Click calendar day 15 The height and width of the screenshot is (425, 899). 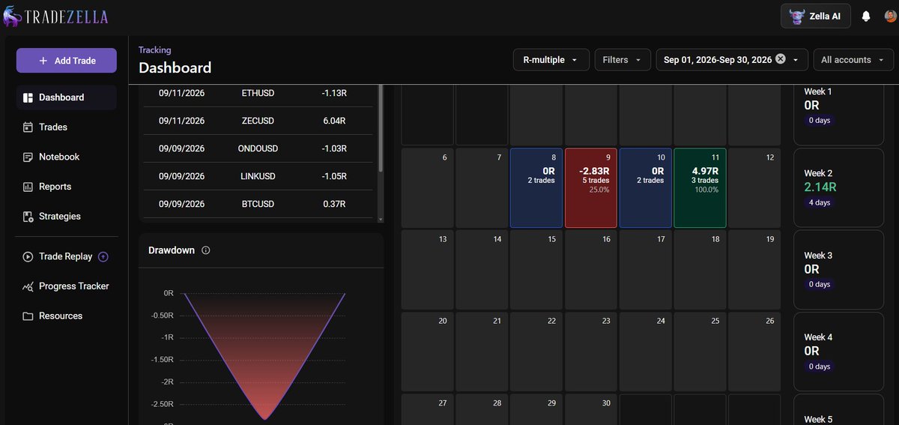tap(536, 270)
